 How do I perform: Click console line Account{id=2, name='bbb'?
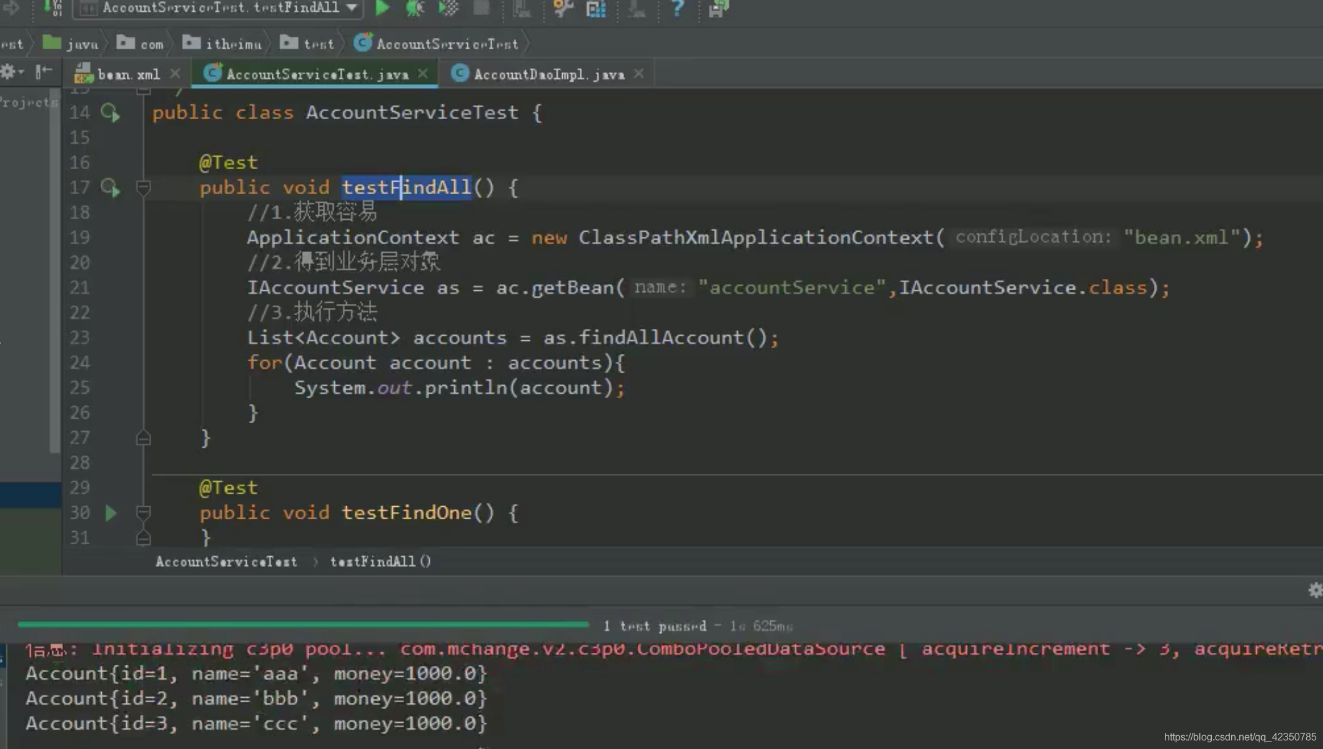coord(256,698)
